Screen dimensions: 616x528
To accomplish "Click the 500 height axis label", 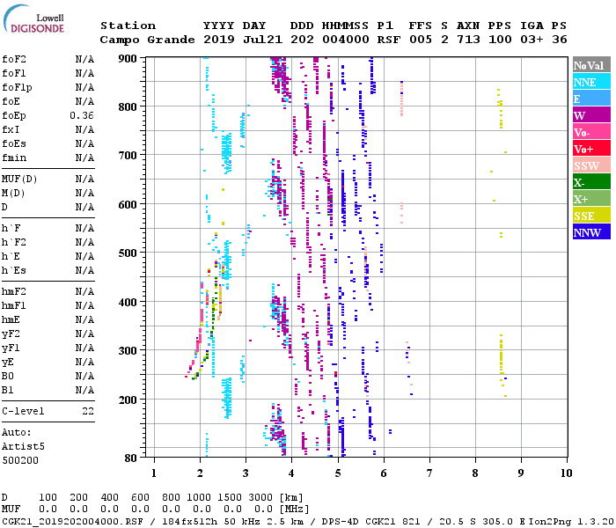I will (x=128, y=253).
